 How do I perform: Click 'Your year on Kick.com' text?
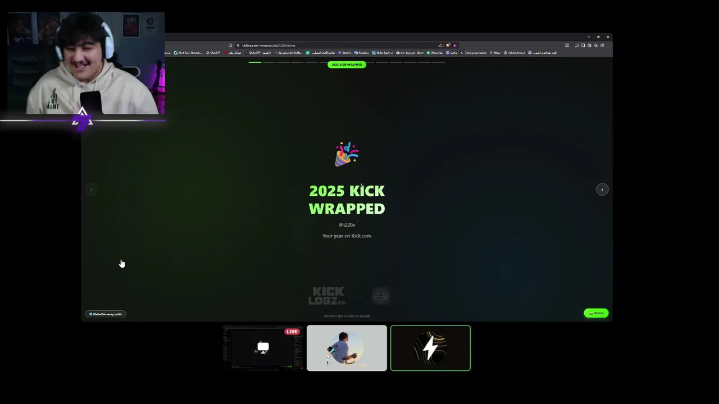(x=347, y=236)
